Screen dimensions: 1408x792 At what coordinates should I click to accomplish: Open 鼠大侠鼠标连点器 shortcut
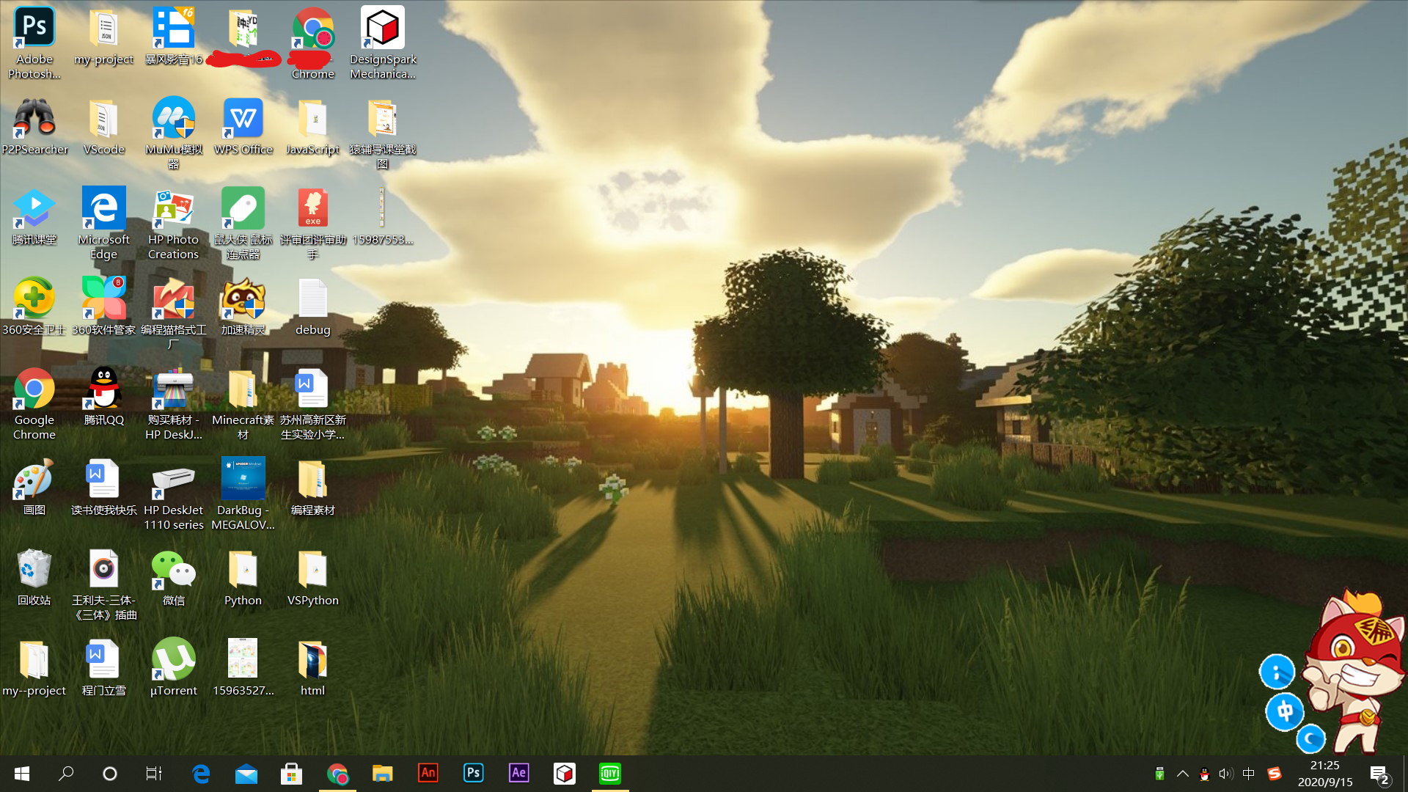pos(243,224)
